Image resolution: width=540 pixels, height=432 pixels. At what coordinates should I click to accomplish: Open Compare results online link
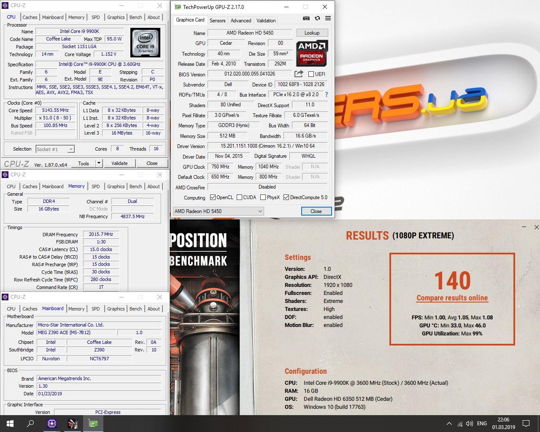(x=452, y=298)
